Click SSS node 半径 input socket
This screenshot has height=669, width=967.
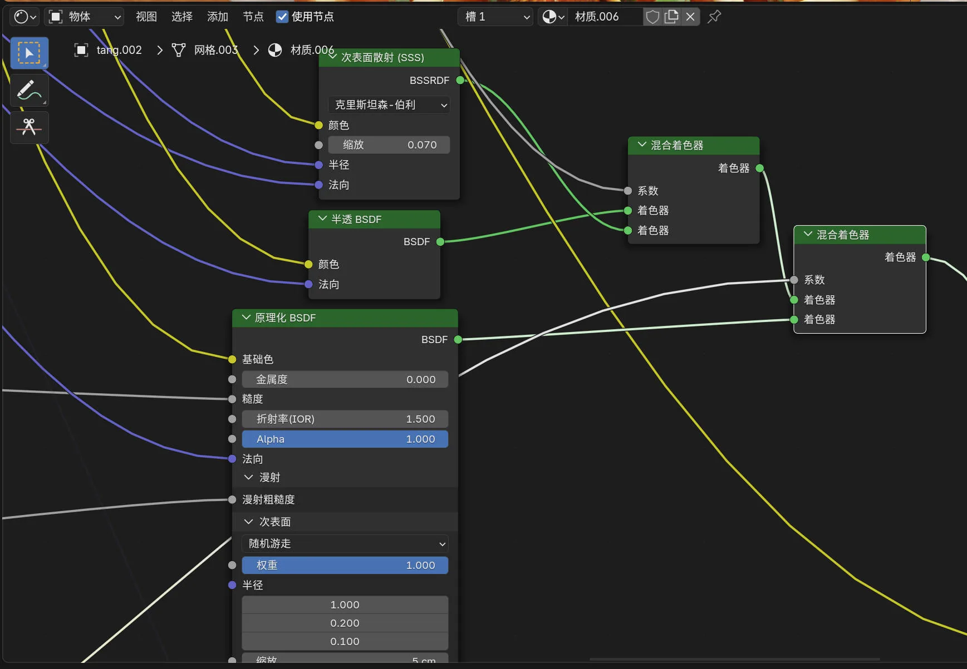pos(318,165)
